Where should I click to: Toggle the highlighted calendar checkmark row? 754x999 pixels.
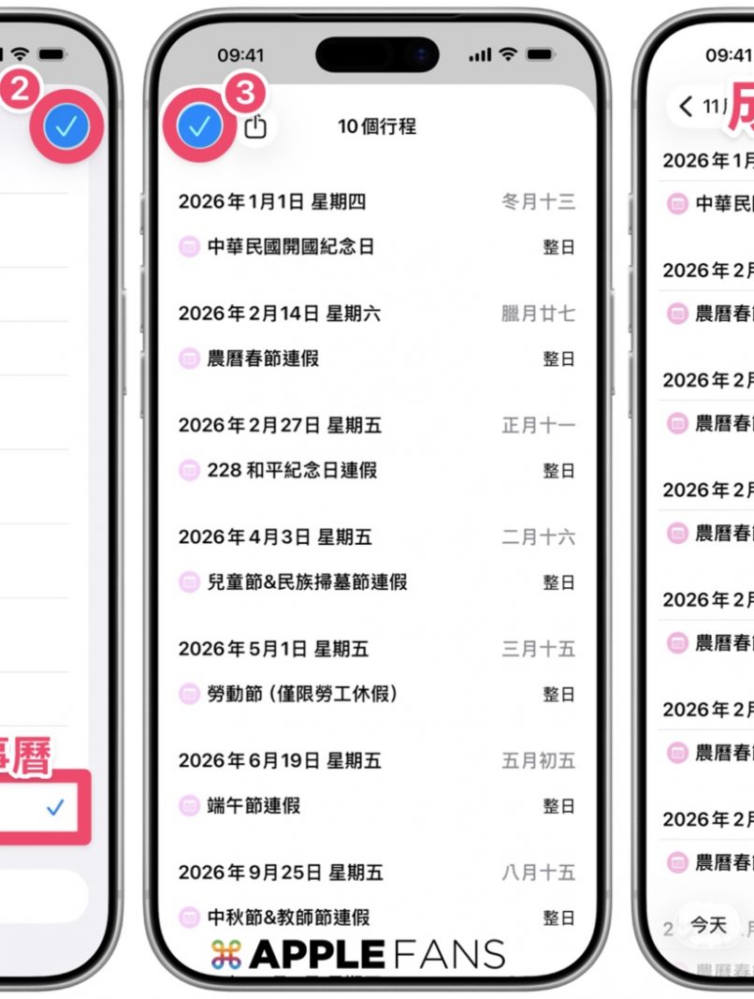point(38,808)
